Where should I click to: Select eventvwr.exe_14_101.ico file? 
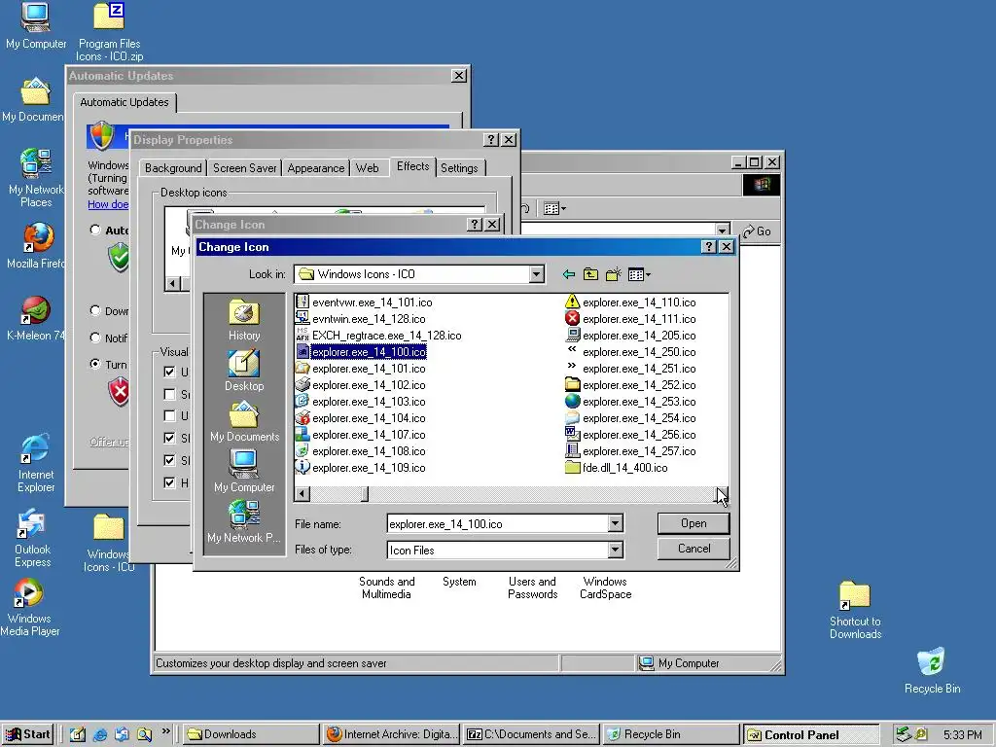tap(364, 302)
